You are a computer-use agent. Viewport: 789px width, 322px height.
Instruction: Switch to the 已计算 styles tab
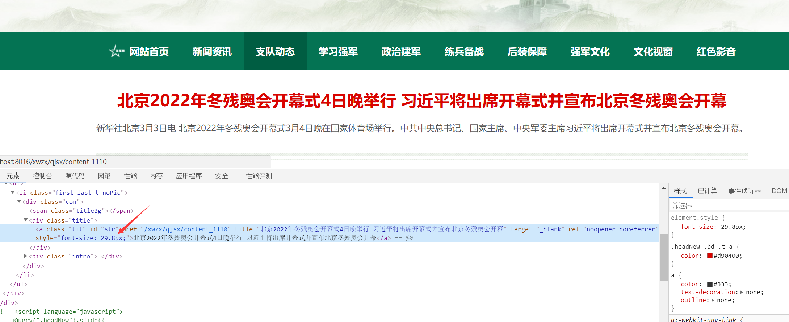tap(707, 191)
